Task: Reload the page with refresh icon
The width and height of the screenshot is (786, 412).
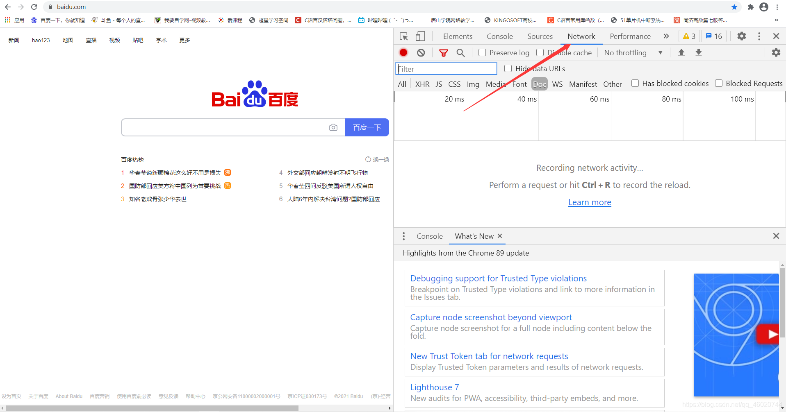Action: point(34,7)
